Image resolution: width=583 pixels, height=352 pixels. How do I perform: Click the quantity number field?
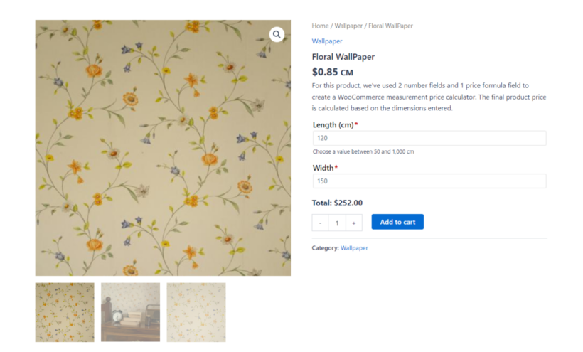click(337, 223)
